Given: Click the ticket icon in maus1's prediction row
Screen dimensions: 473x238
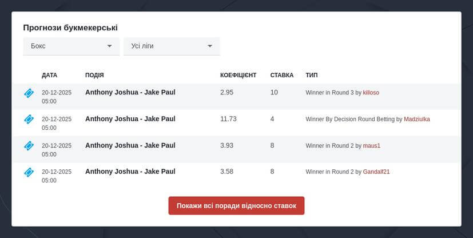Looking at the screenshot, I should (x=29, y=146).
